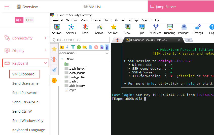Open the X server menu
Viewport: 214px width, 135px height.
pyautogui.click(x=96, y=20)
